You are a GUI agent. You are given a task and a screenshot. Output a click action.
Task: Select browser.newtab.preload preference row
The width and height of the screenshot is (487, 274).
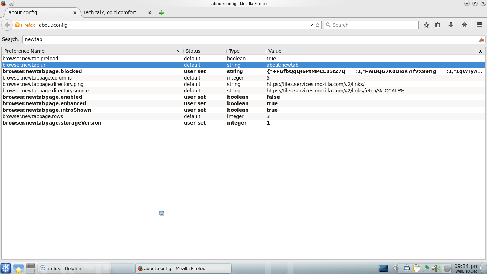coord(243,59)
